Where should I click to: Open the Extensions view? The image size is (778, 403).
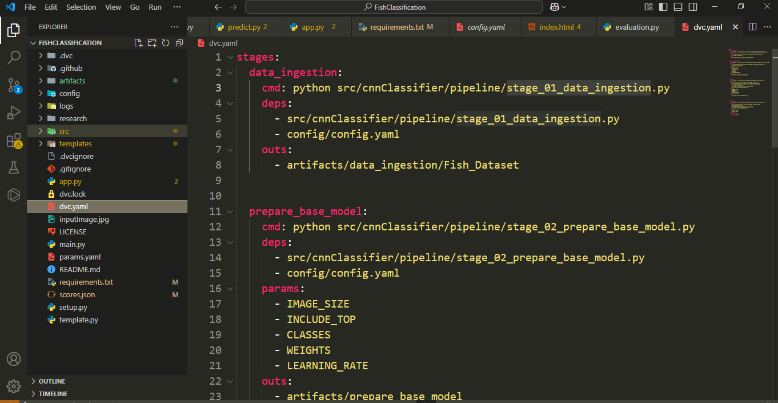14,141
